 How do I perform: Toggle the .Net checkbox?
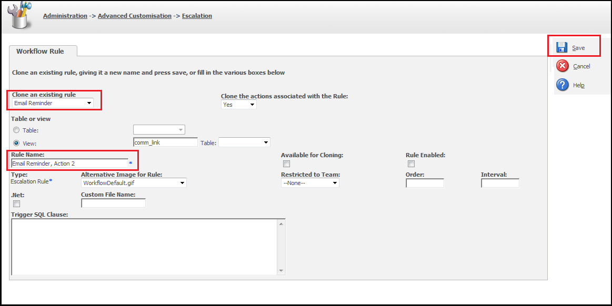(x=16, y=203)
